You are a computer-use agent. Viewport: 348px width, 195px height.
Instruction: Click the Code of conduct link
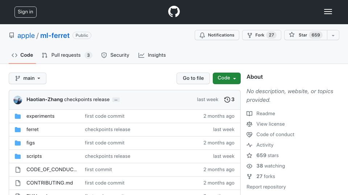tap(275, 134)
